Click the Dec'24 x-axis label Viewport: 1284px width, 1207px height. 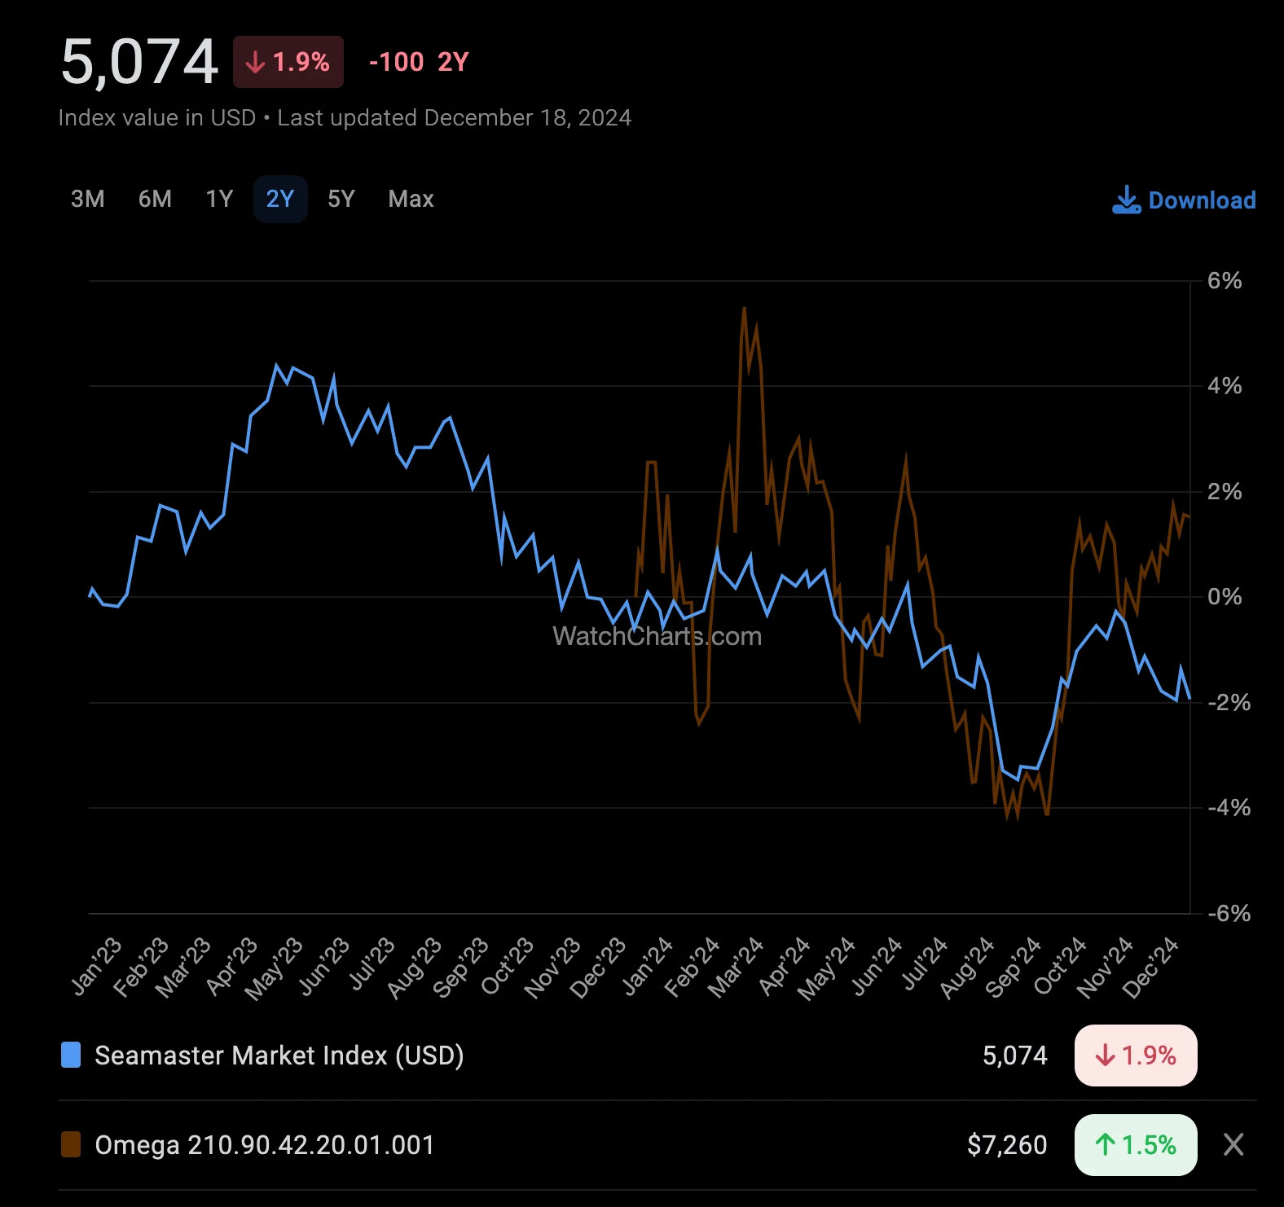pos(1150,967)
